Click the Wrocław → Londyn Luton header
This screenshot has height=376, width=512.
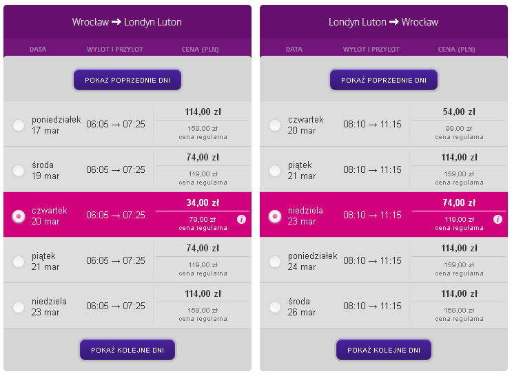pos(127,22)
